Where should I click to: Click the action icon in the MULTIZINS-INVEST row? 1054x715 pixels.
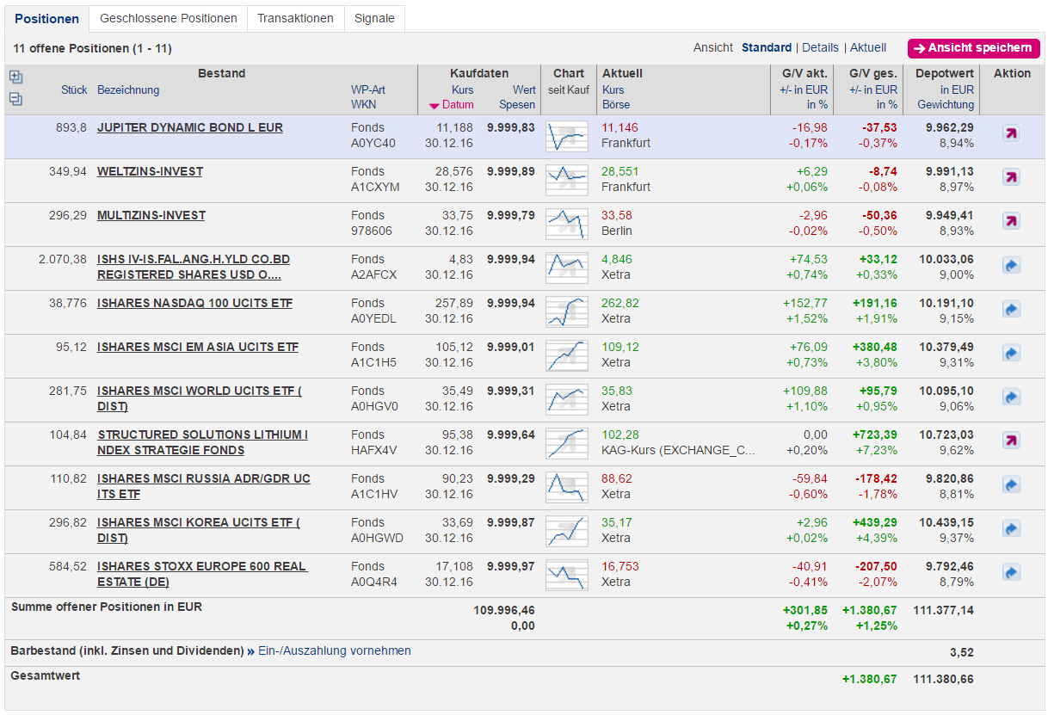click(1011, 222)
